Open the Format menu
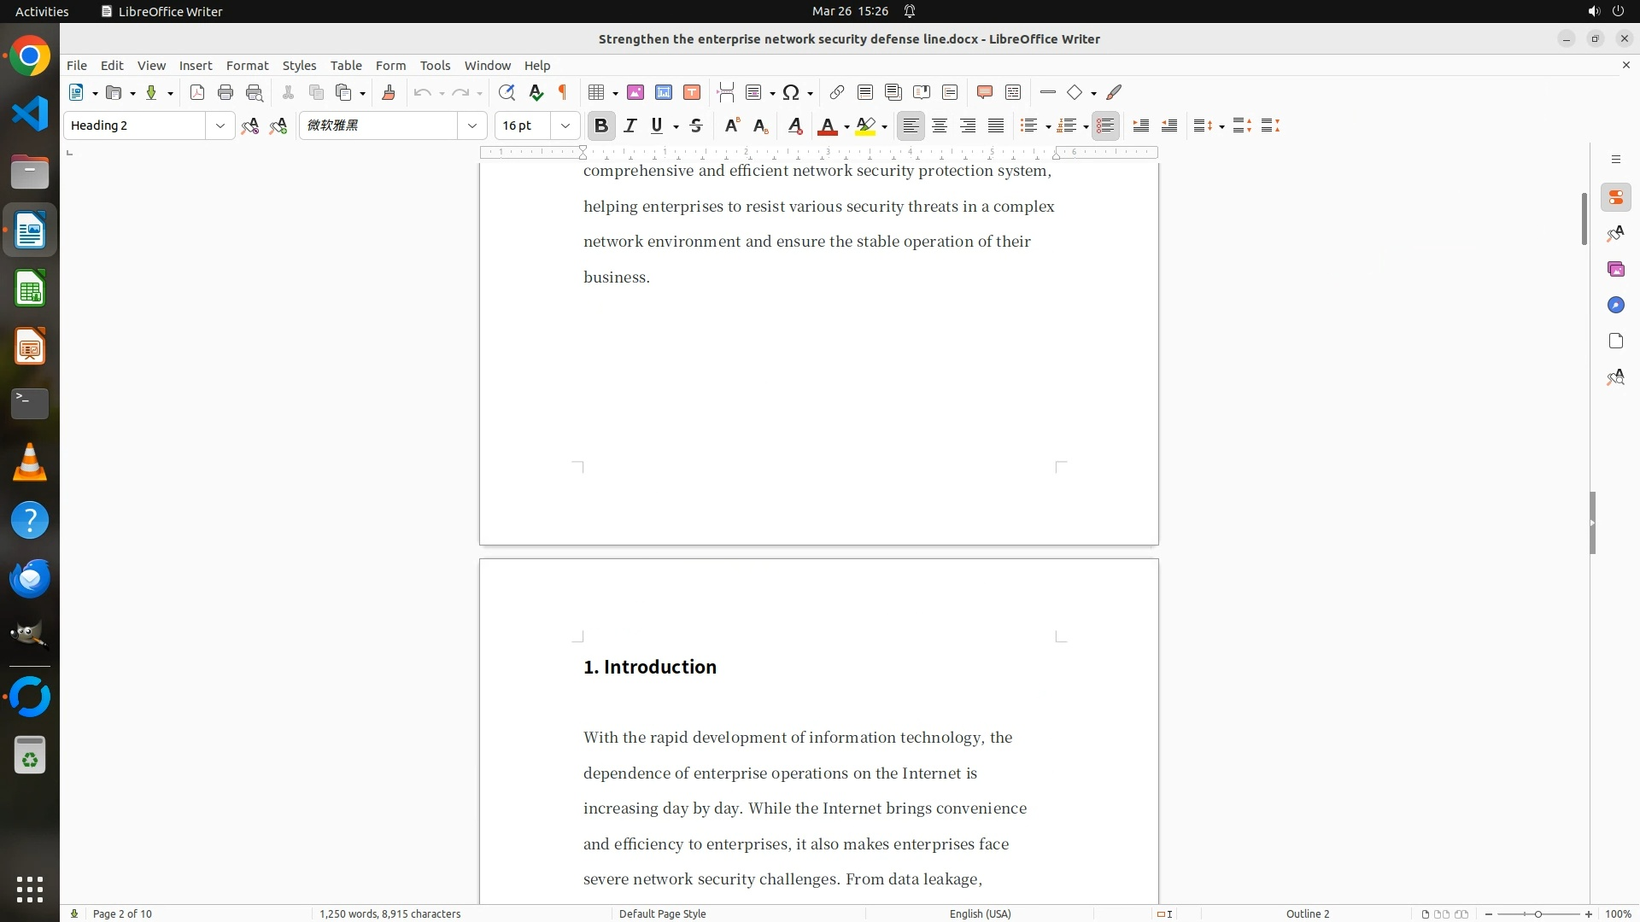This screenshot has height=922, width=1640. click(247, 65)
